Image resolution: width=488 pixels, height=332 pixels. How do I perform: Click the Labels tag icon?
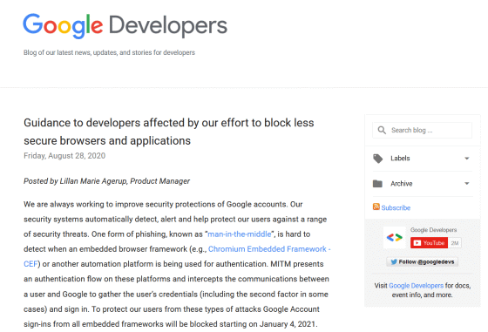pos(378,159)
